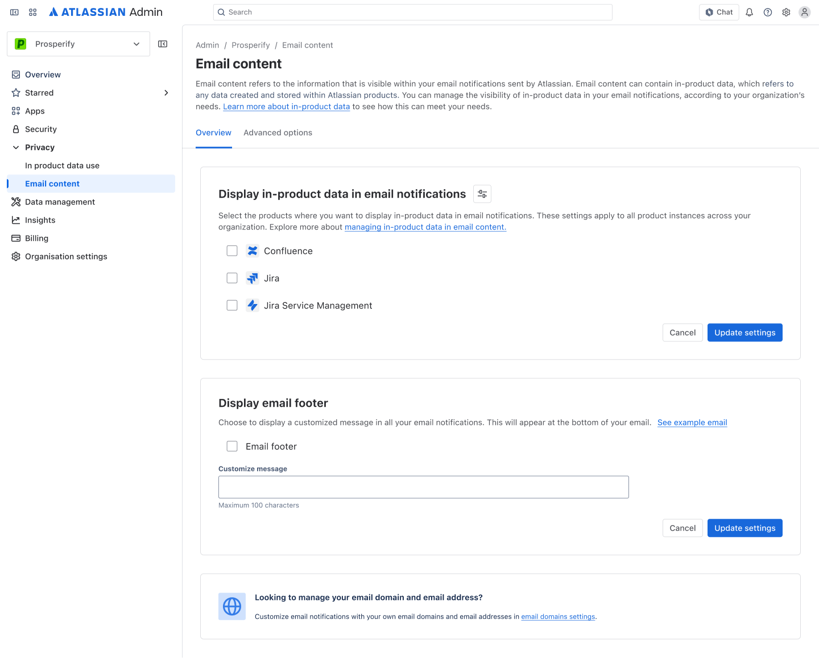Viewport: 819px width, 658px height.
Task: Open the settings gear icon in header
Action: (786, 12)
